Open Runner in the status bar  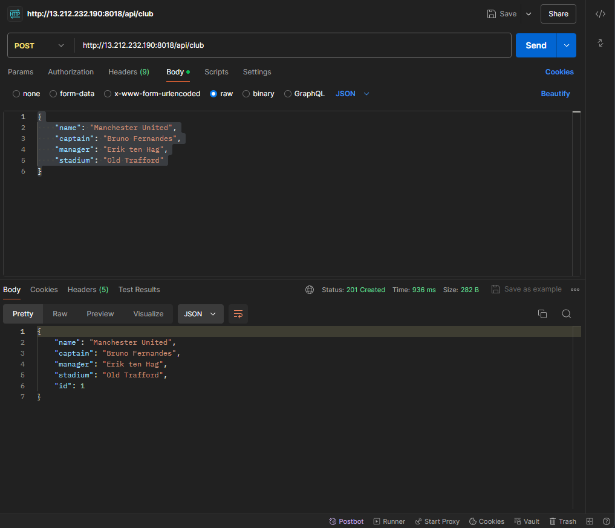click(389, 521)
